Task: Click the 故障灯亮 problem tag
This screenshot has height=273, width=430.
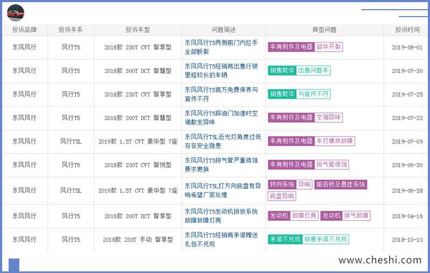Action: coord(304,216)
